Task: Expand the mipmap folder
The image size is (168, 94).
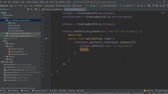Action: pyautogui.click(x=4, y=57)
